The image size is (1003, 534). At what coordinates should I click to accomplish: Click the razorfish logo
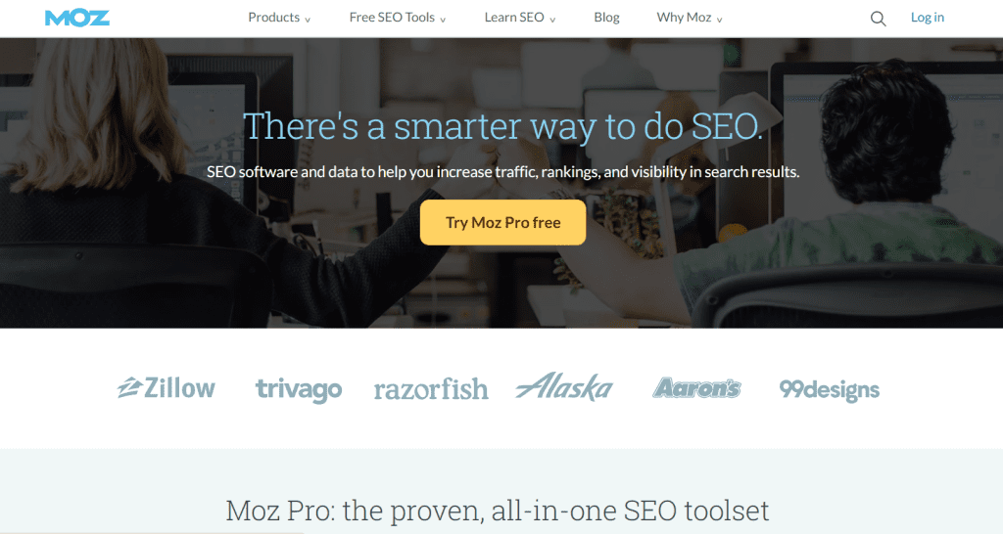431,388
